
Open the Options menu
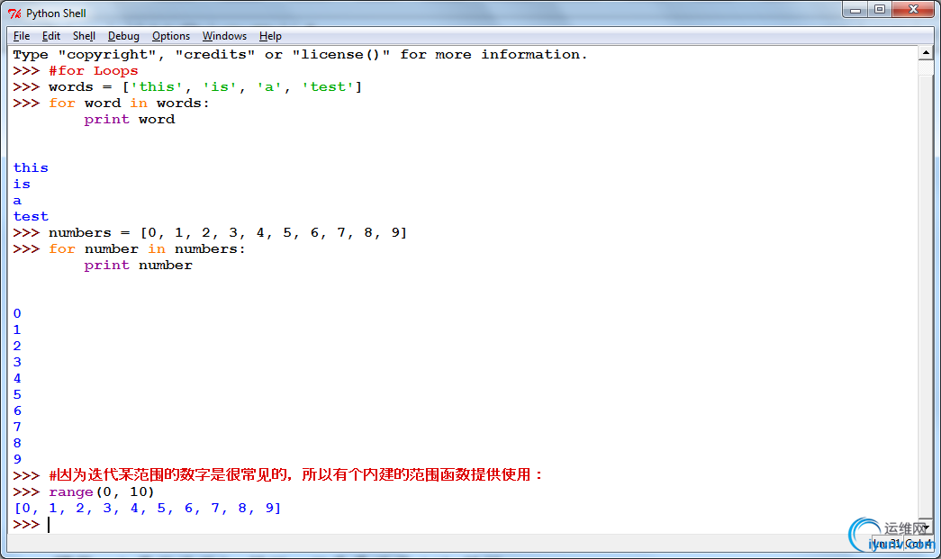pos(171,36)
